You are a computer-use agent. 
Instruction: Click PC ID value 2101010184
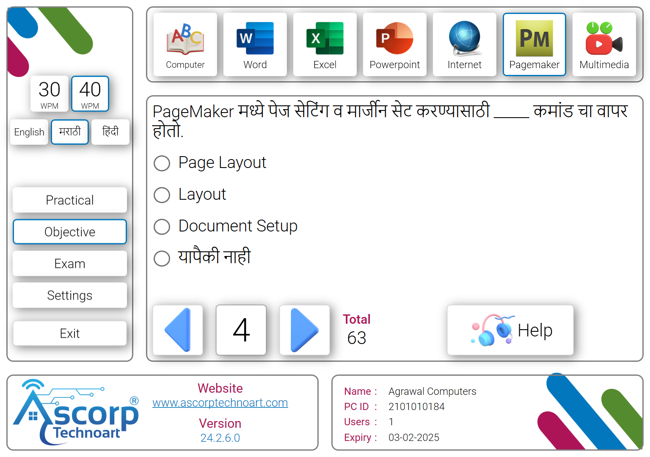[416, 407]
